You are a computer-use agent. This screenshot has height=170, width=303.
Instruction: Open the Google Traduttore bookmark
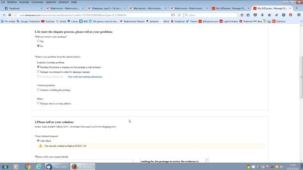point(28,22)
